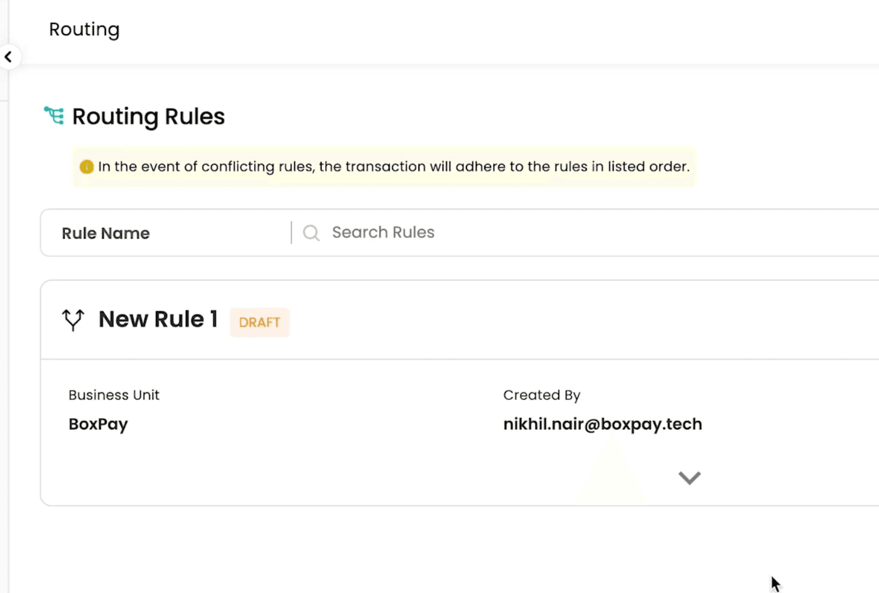Click the magnifier search icon
The image size is (879, 593).
(x=311, y=232)
